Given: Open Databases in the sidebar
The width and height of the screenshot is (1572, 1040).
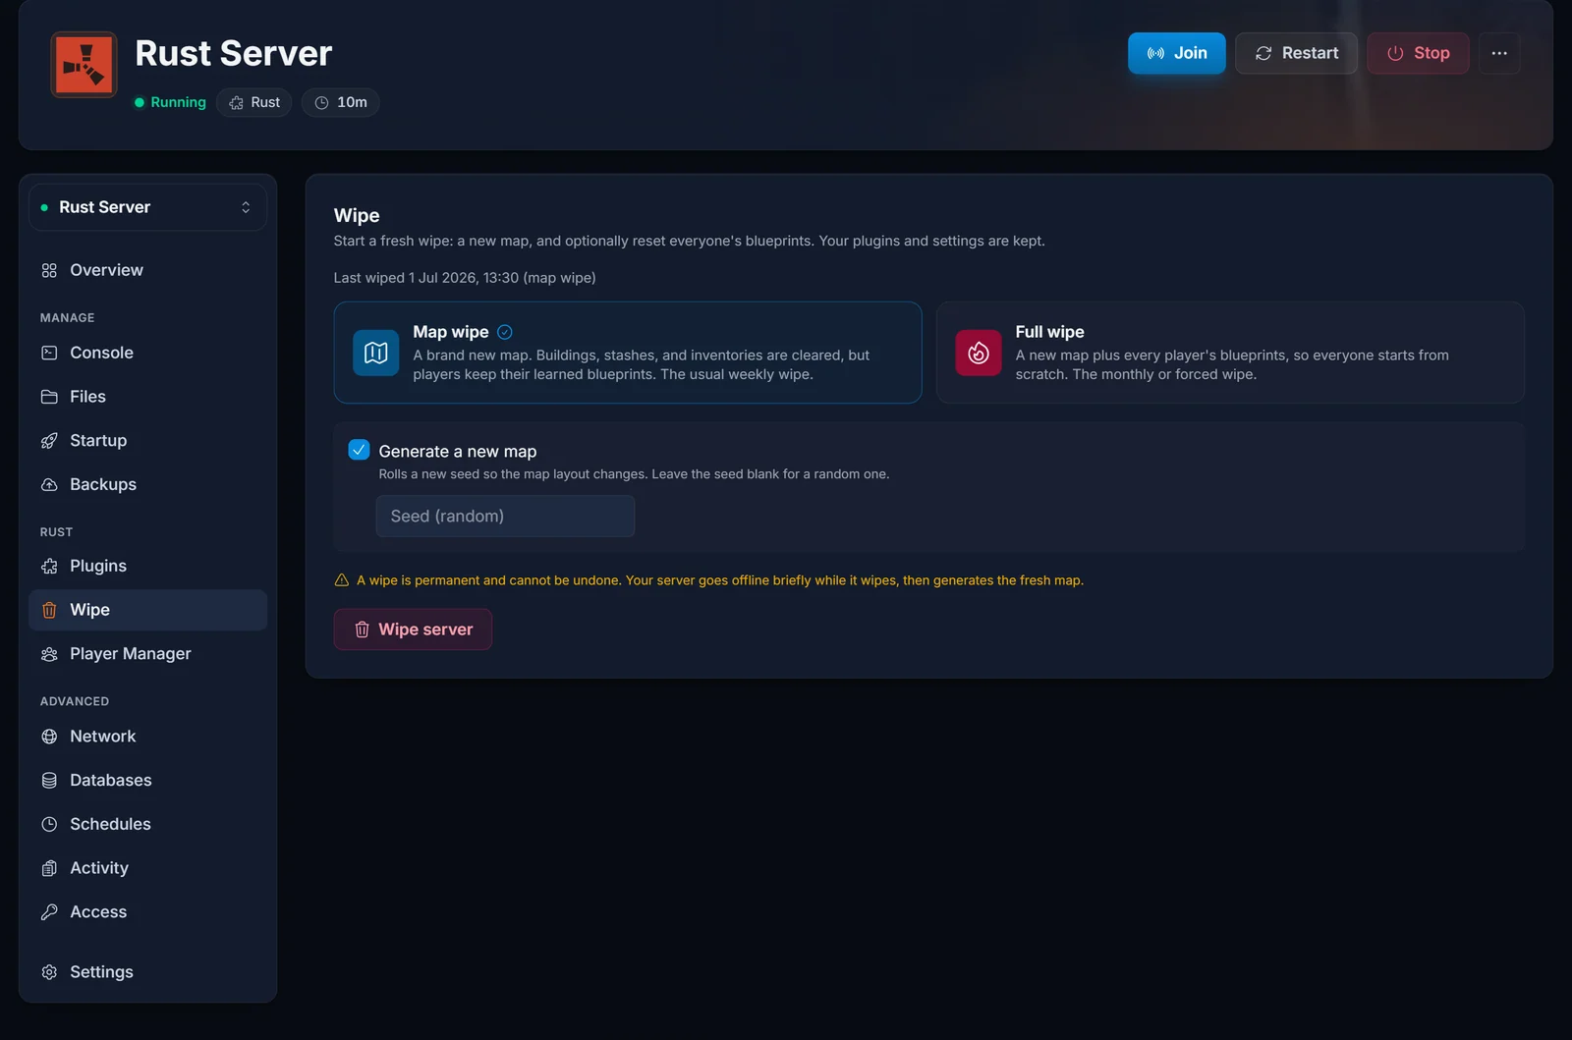Looking at the screenshot, I should 147,781.
